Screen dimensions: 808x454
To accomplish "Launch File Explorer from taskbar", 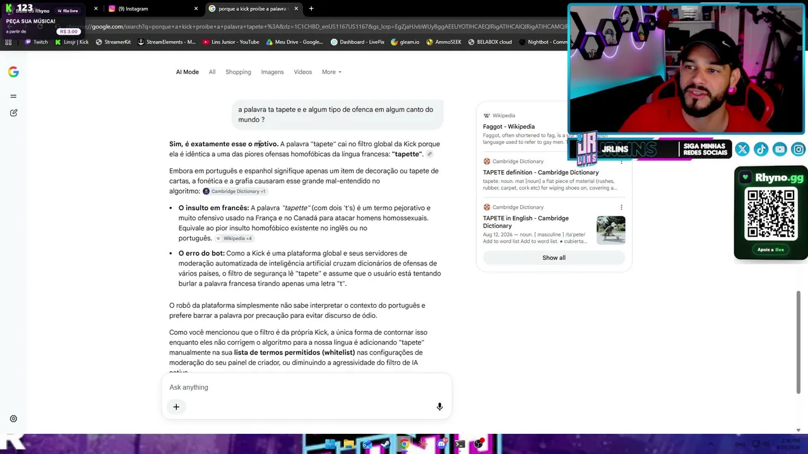I will tap(348, 444).
